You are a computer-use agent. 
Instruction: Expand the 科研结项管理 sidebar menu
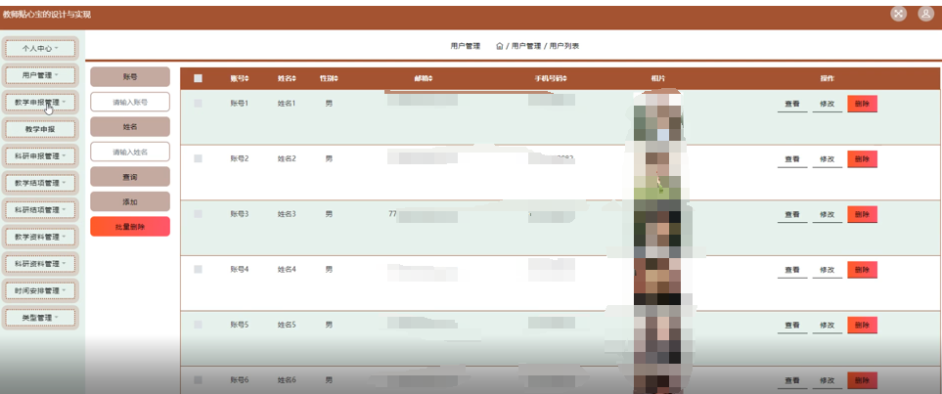(40, 209)
